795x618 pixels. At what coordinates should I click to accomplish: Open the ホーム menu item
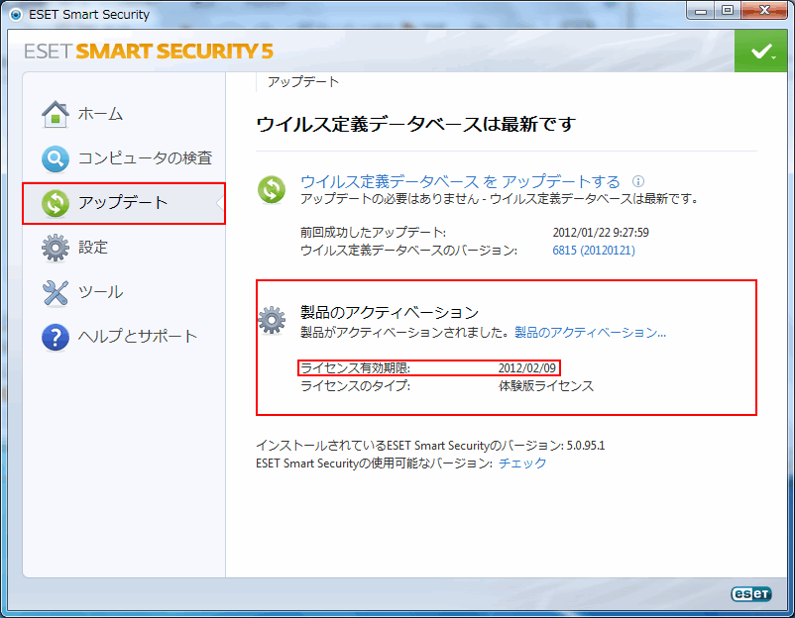[100, 114]
